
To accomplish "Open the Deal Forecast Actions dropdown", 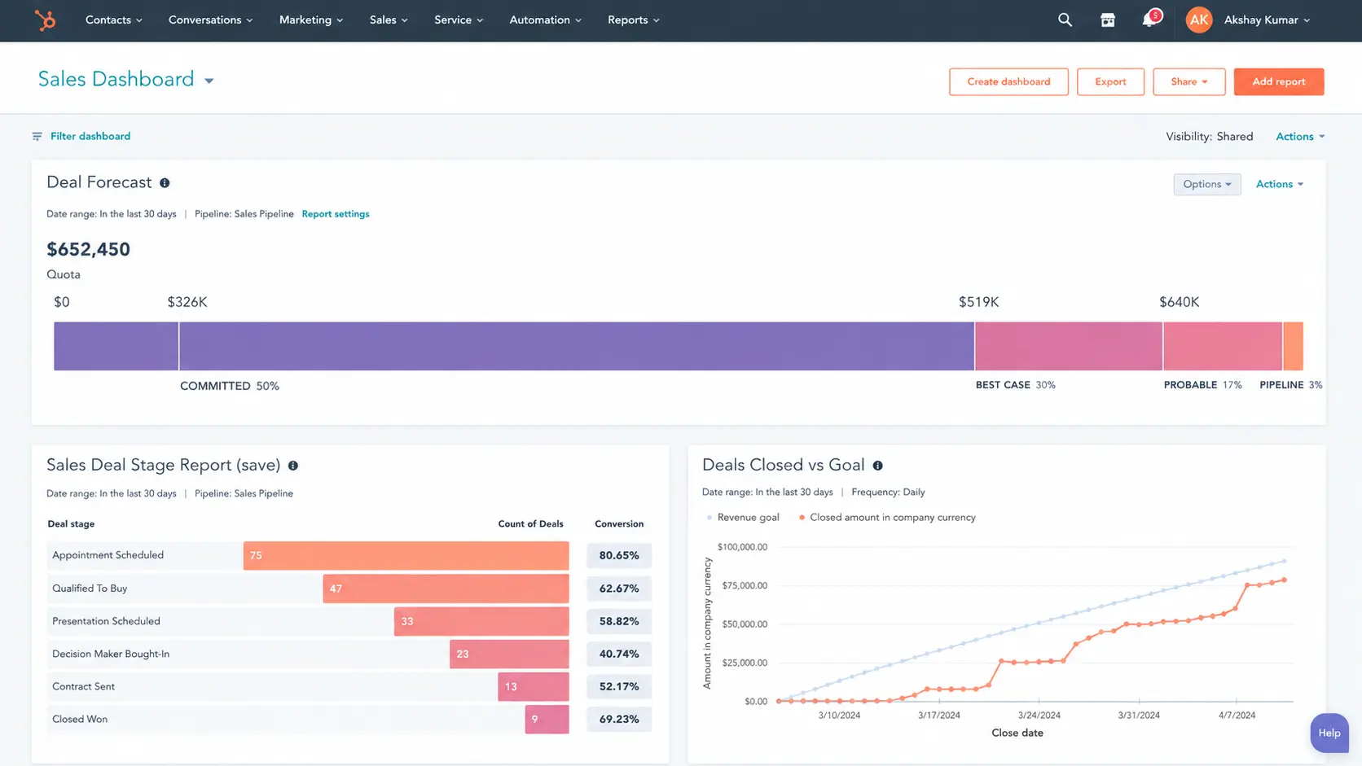I will coord(1279,184).
